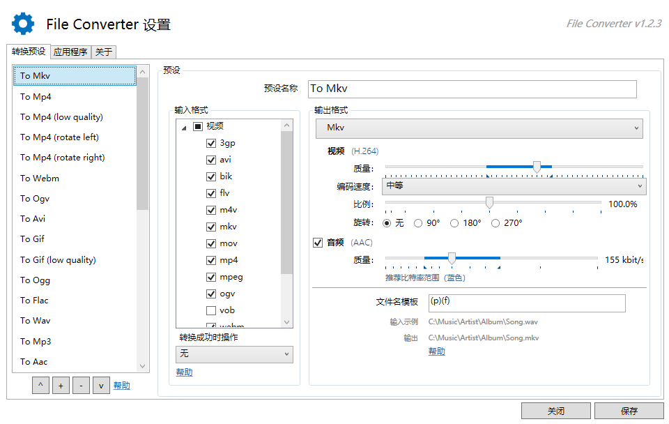669x424 pixels.
Task: Open 帮助 link under 转换成功时操作
Action: pos(184,372)
